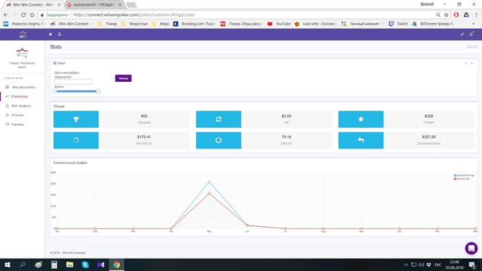Viewport: 482px width, 271px height.
Task: Click the right buyins slider handle
Action: pyautogui.click(x=98, y=91)
